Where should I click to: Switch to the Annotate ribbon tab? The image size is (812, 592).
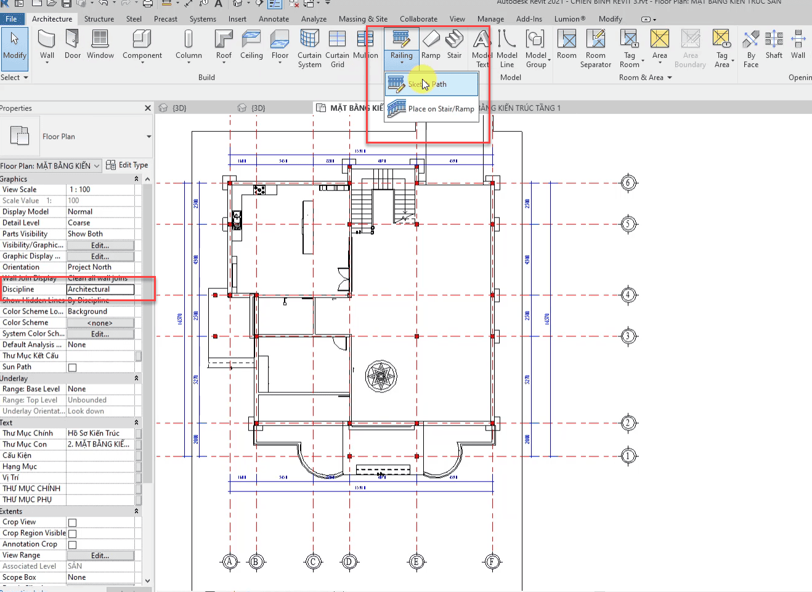[x=274, y=19]
